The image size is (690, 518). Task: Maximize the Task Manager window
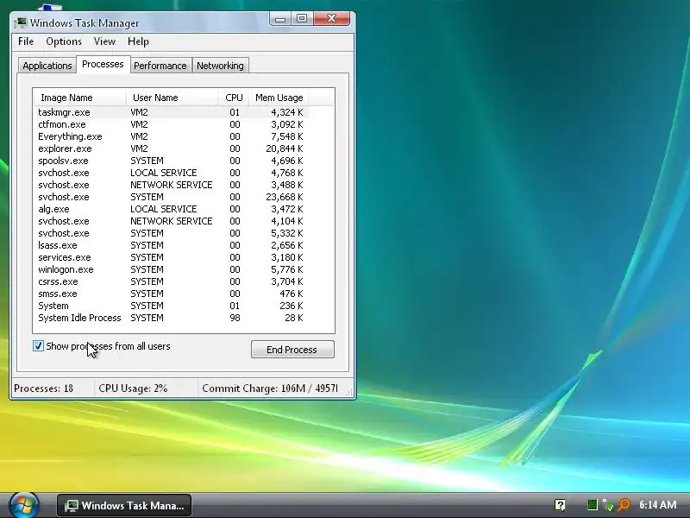302,19
